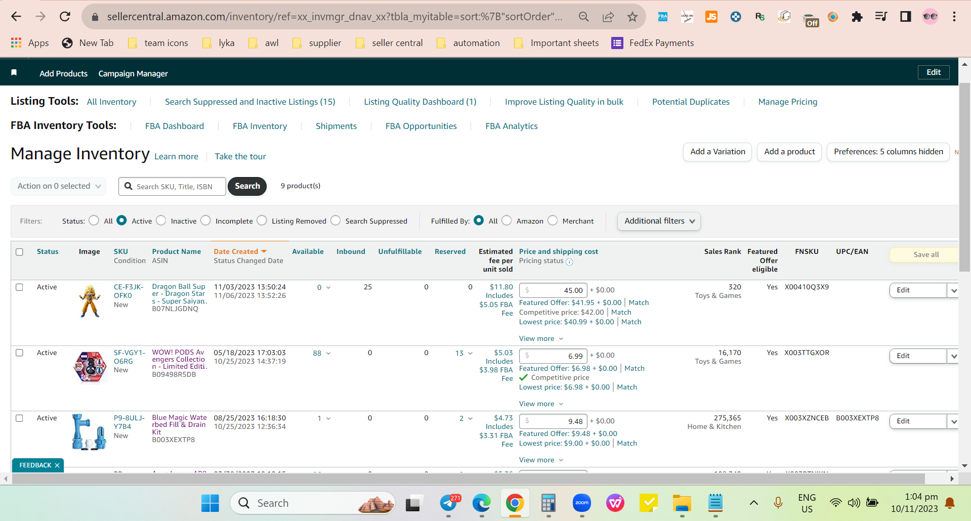This screenshot has height=521, width=971.
Task: Open the FBA calculator extension icon
Action: pos(663,17)
